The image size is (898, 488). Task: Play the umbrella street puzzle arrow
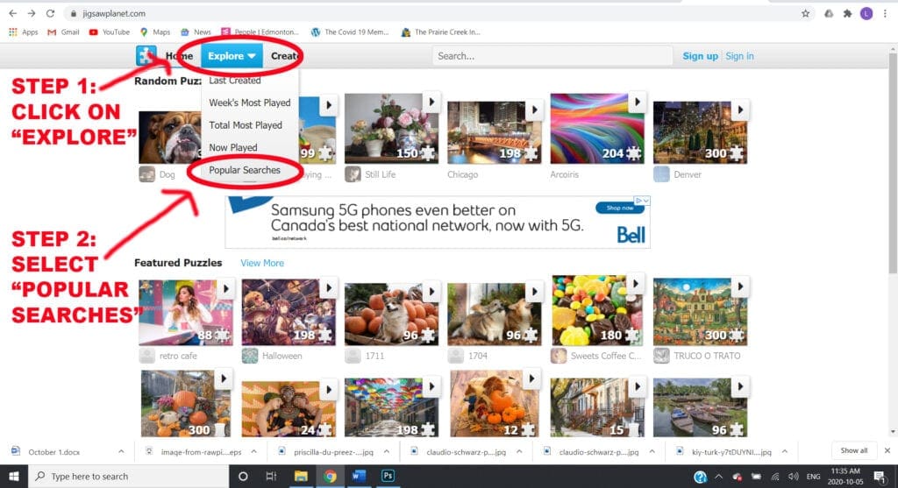[x=431, y=386]
